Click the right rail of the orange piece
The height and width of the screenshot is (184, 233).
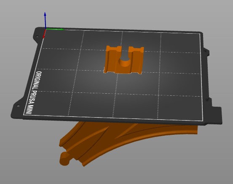point(137,60)
